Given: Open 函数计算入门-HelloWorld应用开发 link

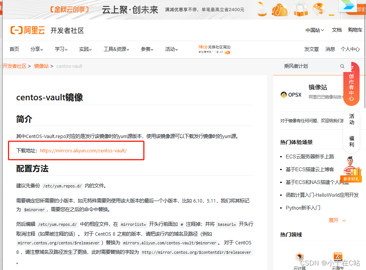Looking at the screenshot, I should pyautogui.click(x=322, y=195).
